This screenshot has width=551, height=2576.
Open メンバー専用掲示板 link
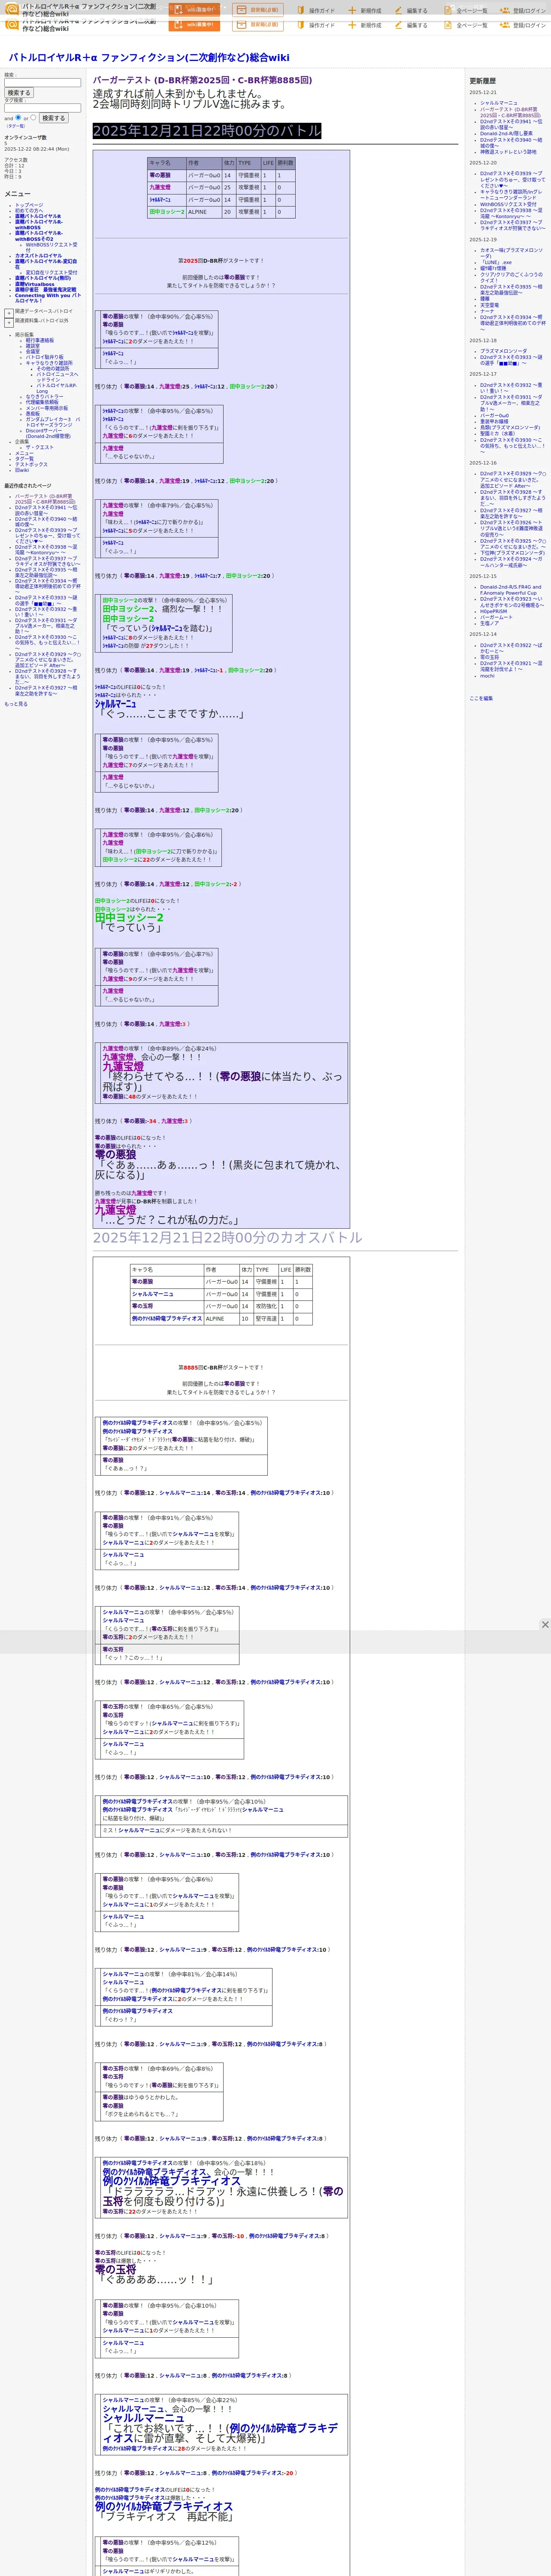(47, 408)
